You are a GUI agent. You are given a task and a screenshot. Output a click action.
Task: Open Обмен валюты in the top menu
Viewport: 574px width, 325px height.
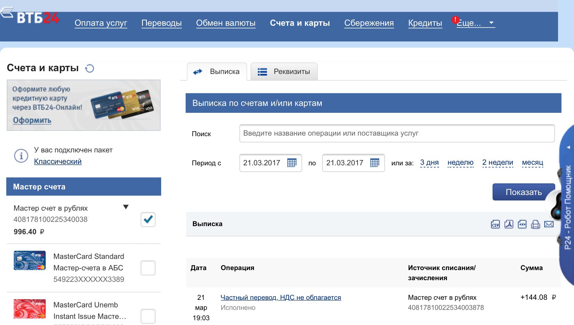pyautogui.click(x=226, y=23)
